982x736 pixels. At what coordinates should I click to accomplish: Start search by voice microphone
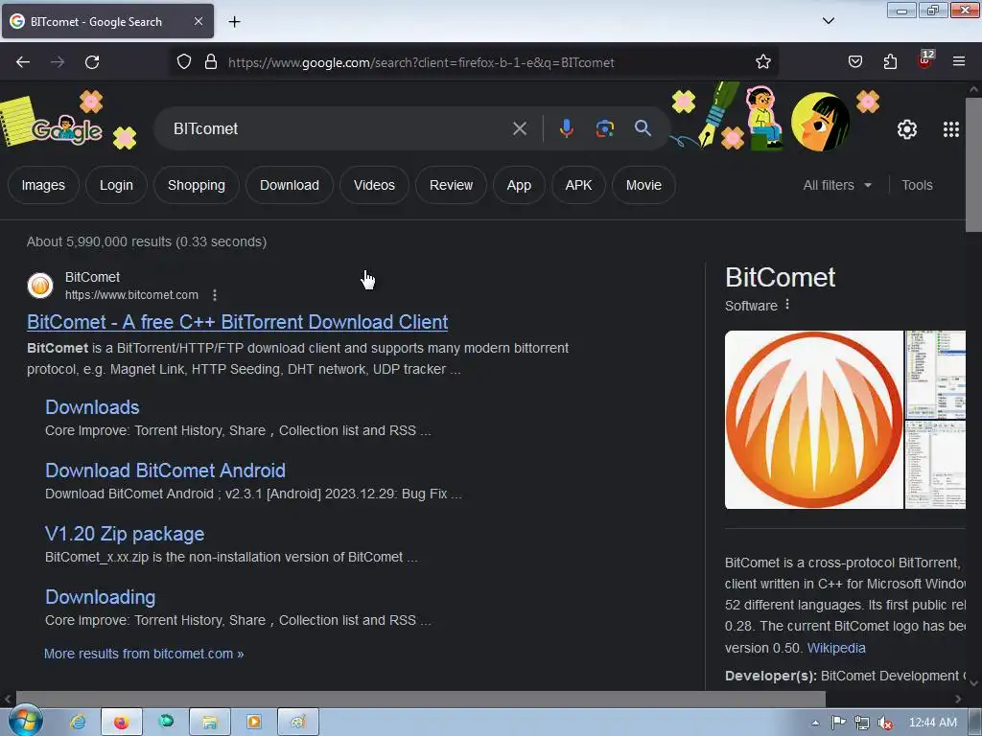566,128
